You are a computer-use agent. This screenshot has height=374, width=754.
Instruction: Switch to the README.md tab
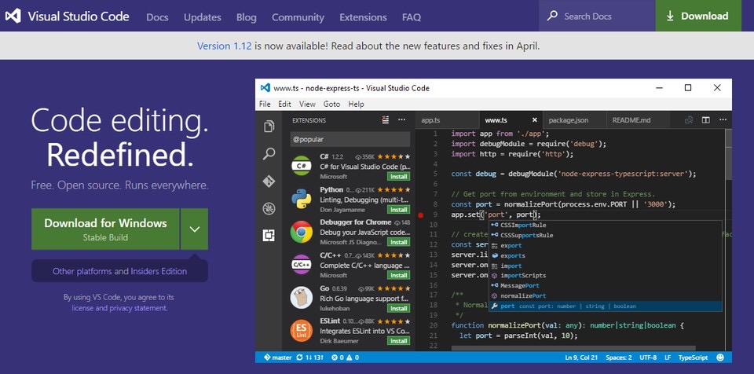[x=639, y=120]
